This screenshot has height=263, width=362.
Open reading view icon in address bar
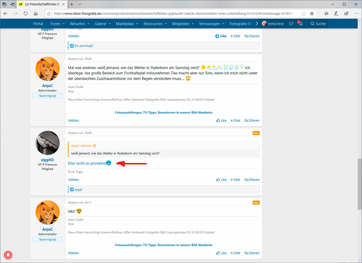[303, 14]
